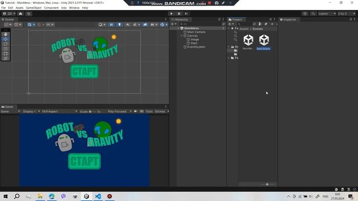Open the scene effects dropdown
Image resolution: width=358 pixels, height=201 pixels.
pos(136,25)
